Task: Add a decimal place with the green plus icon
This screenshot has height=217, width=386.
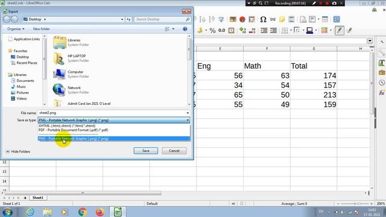Action: point(242,30)
